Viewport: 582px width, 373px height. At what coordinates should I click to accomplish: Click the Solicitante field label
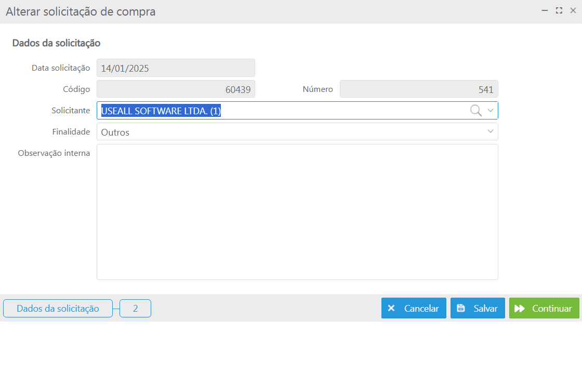coord(71,111)
